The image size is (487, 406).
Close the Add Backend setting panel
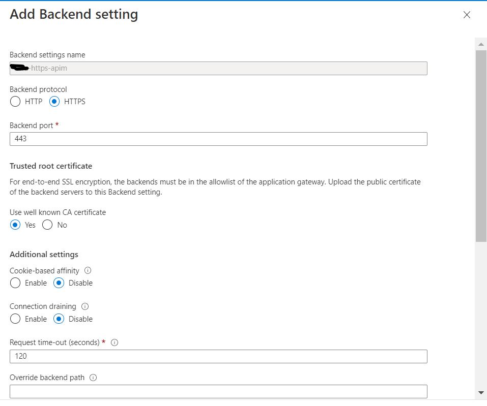click(x=467, y=15)
